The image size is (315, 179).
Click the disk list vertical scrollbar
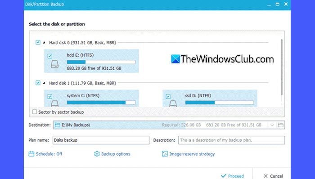pos(282,67)
